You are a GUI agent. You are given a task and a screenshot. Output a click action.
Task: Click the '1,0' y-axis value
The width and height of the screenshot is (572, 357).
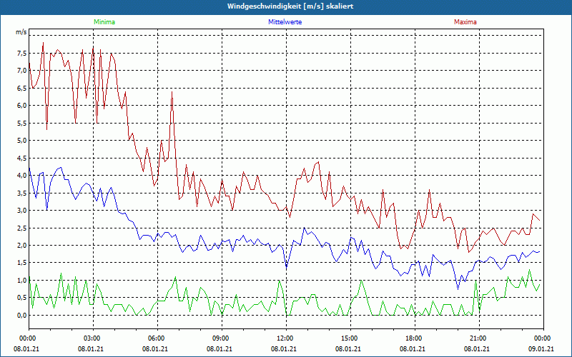click(22, 281)
